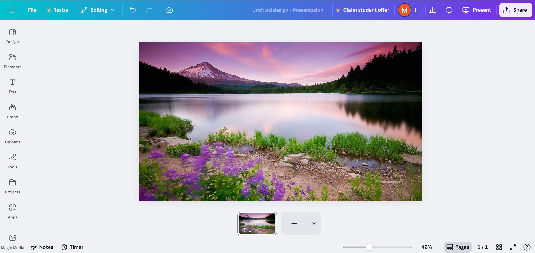Expand the Editing mode dropdown

[x=98, y=10]
